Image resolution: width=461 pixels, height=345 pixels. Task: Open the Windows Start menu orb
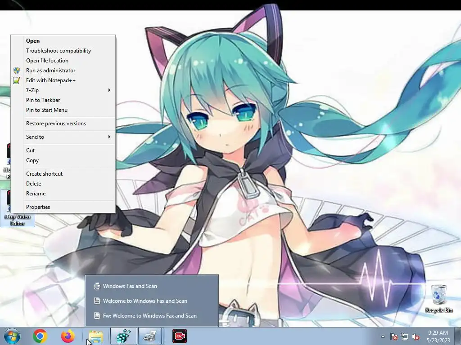tap(12, 336)
